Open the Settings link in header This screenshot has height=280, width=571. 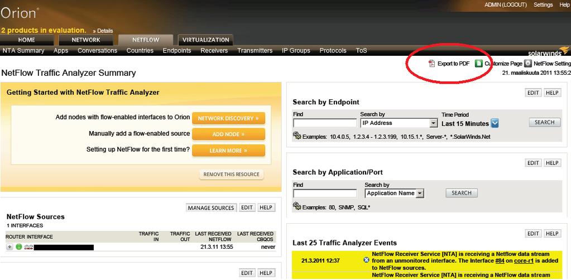[x=543, y=4]
